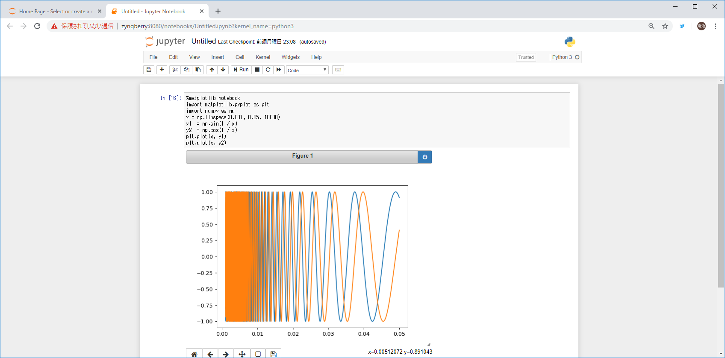Image resolution: width=725 pixels, height=358 pixels.
Task: Insert a new cell below with plus icon
Action: [x=162, y=70]
